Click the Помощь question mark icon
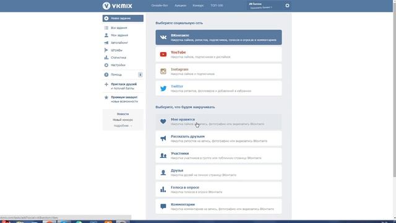396x223 pixels. (106, 74)
